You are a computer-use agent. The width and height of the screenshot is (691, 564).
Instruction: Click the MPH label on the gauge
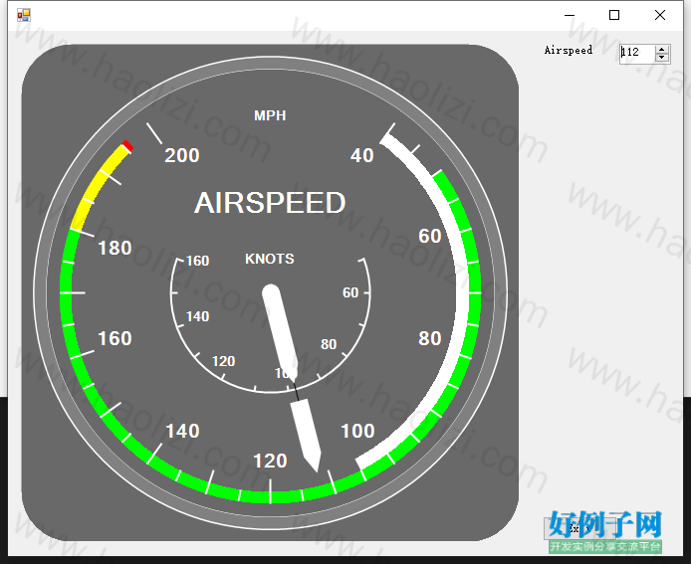tap(270, 115)
